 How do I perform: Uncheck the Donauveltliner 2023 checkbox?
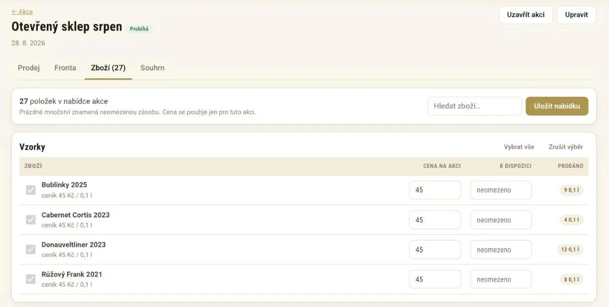tap(30, 249)
